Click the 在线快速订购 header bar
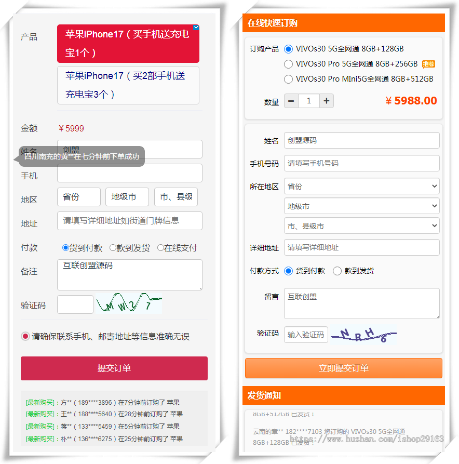459x464 pixels. (344, 23)
